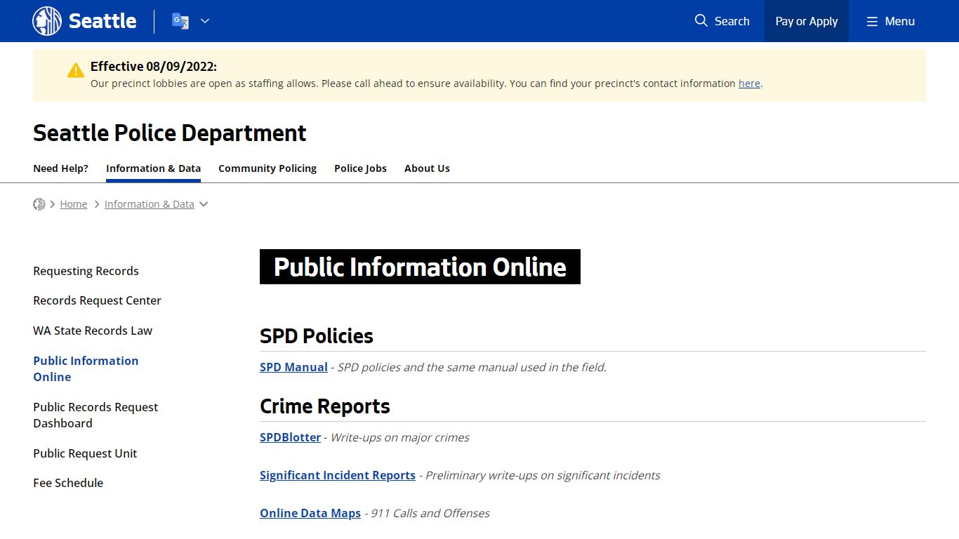959x539 pixels.
Task: Go to Home breadcrumb link
Action: [74, 204]
